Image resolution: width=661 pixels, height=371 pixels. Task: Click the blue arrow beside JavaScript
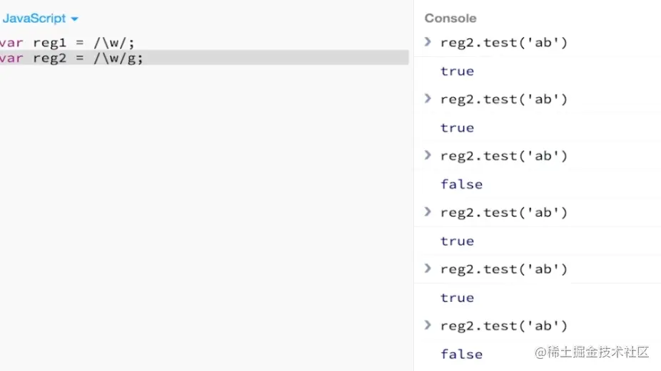pos(75,19)
